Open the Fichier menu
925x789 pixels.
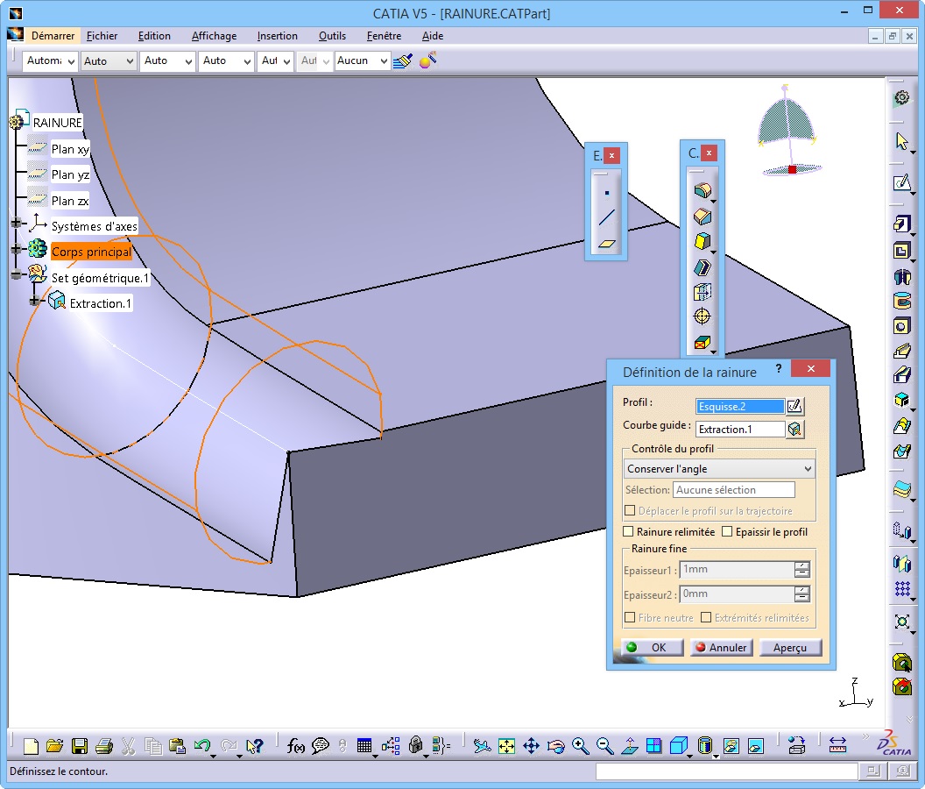(102, 36)
